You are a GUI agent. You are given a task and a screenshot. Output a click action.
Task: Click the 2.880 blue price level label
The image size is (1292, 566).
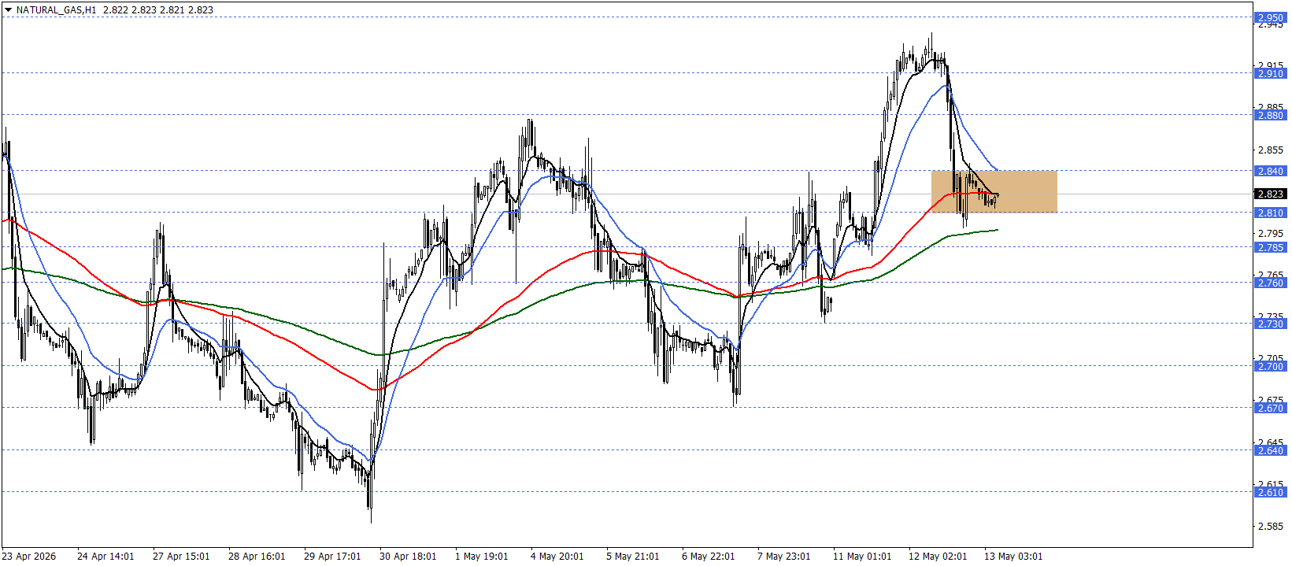pyautogui.click(x=1270, y=115)
